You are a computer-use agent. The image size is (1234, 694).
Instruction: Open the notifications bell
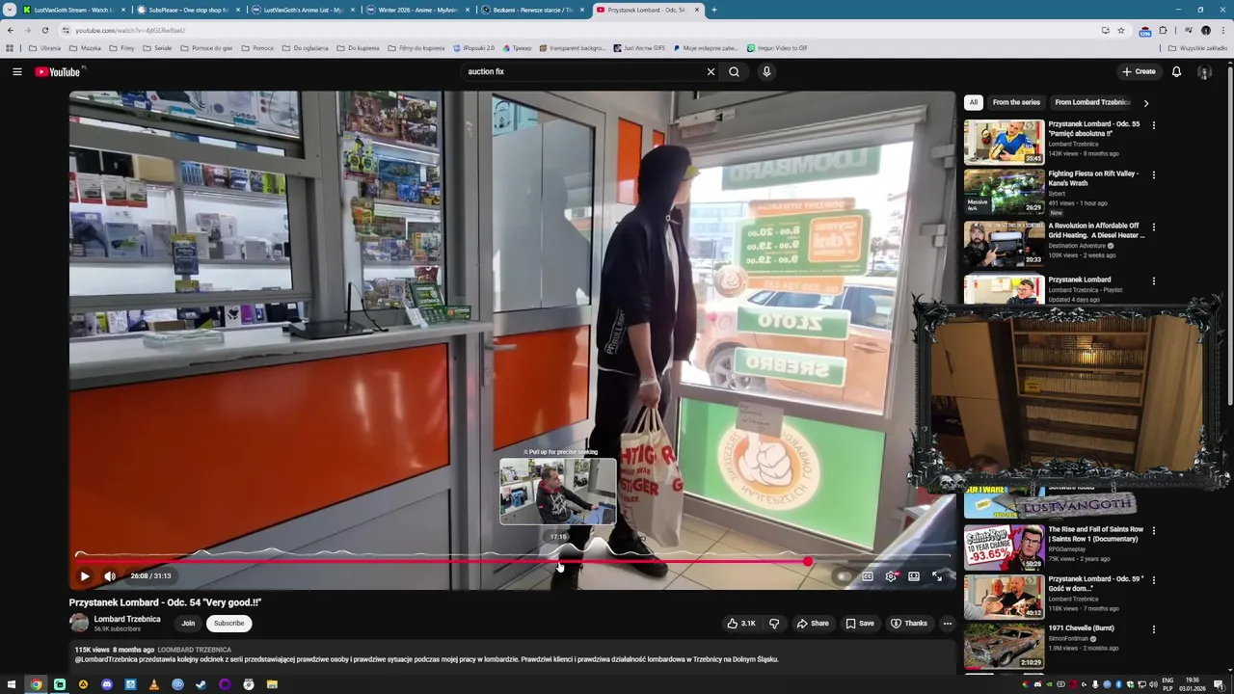pyautogui.click(x=1176, y=71)
